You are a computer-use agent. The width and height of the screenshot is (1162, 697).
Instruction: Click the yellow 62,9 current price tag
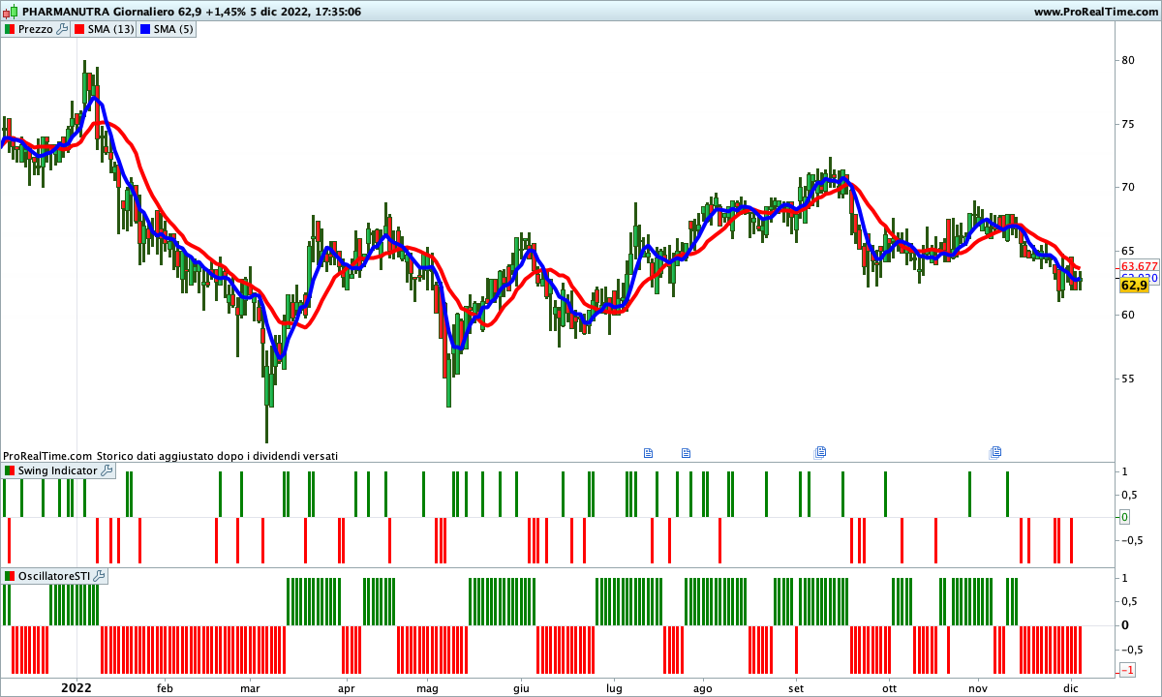pos(1134,285)
